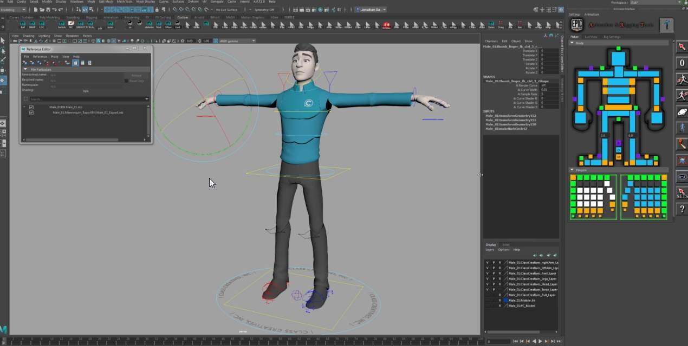Viewport: 688px width, 346px height.
Task: Toggle the Male_01RN reference checkbox
Action: click(31, 107)
